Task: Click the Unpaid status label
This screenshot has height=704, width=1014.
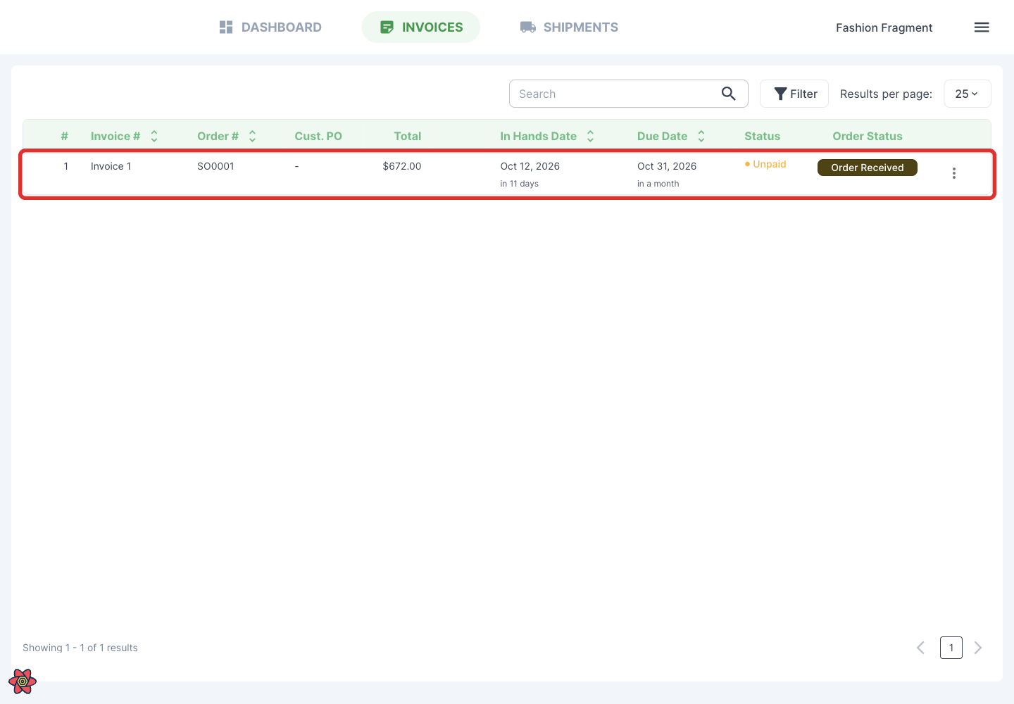Action: coord(765,164)
